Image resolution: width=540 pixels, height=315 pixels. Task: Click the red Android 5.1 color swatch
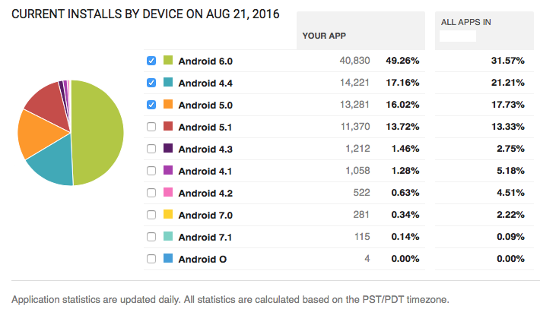point(168,127)
